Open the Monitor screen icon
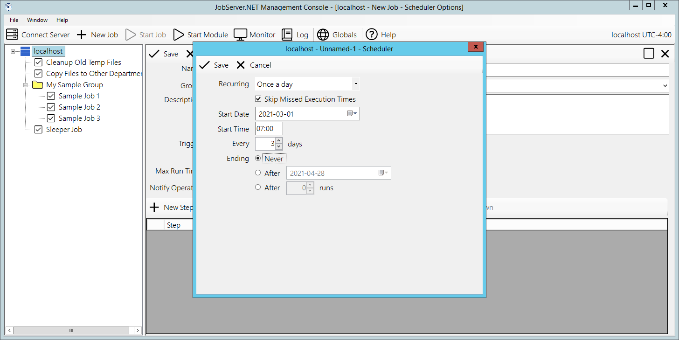The height and width of the screenshot is (340, 679). coord(240,35)
